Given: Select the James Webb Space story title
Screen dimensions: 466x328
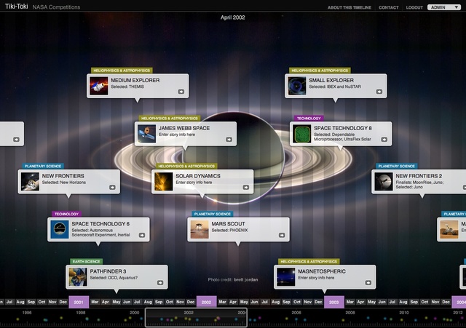Looking at the screenshot, I should tap(184, 128).
